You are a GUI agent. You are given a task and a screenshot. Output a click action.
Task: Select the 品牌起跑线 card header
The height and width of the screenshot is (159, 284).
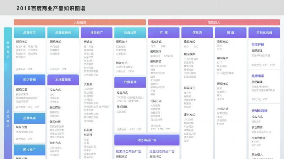pos(63,33)
